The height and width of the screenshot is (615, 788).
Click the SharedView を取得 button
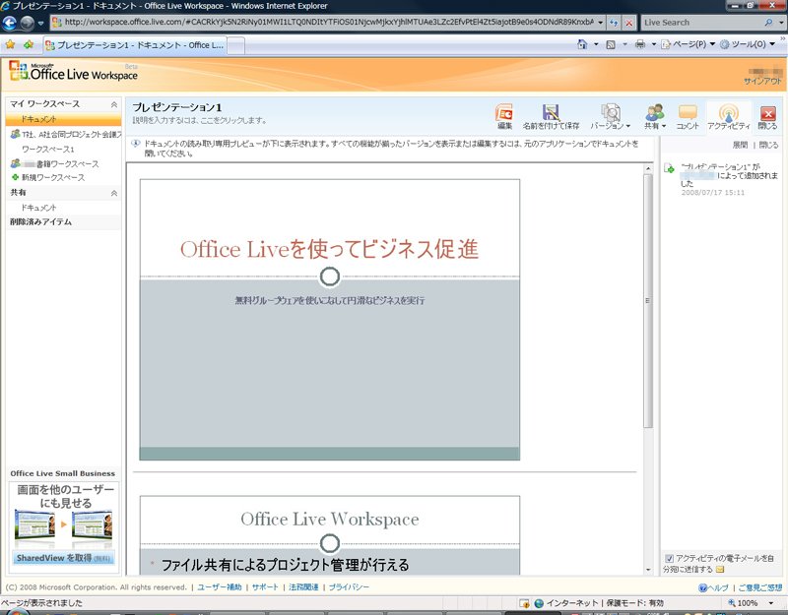[x=63, y=558]
